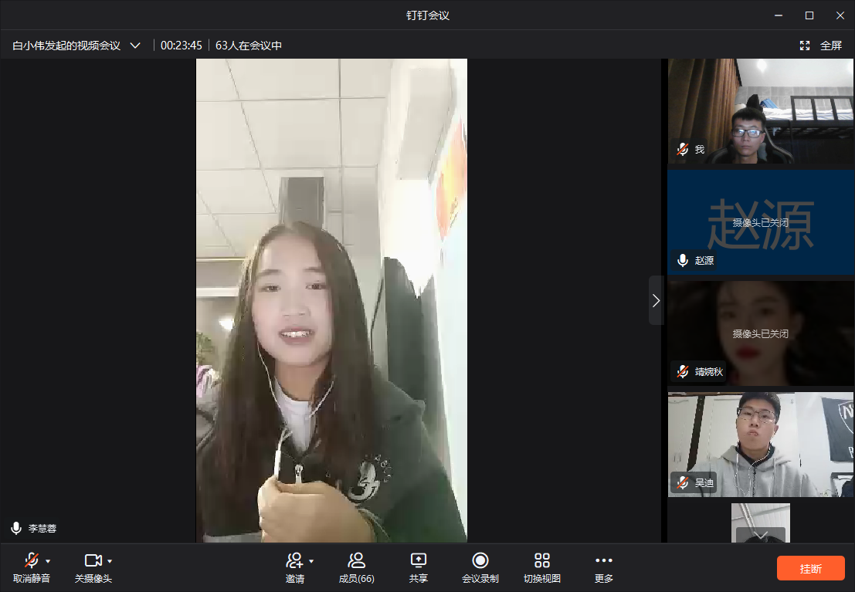Enter fullscreen via 全屏 button
The image size is (855, 592).
point(821,46)
